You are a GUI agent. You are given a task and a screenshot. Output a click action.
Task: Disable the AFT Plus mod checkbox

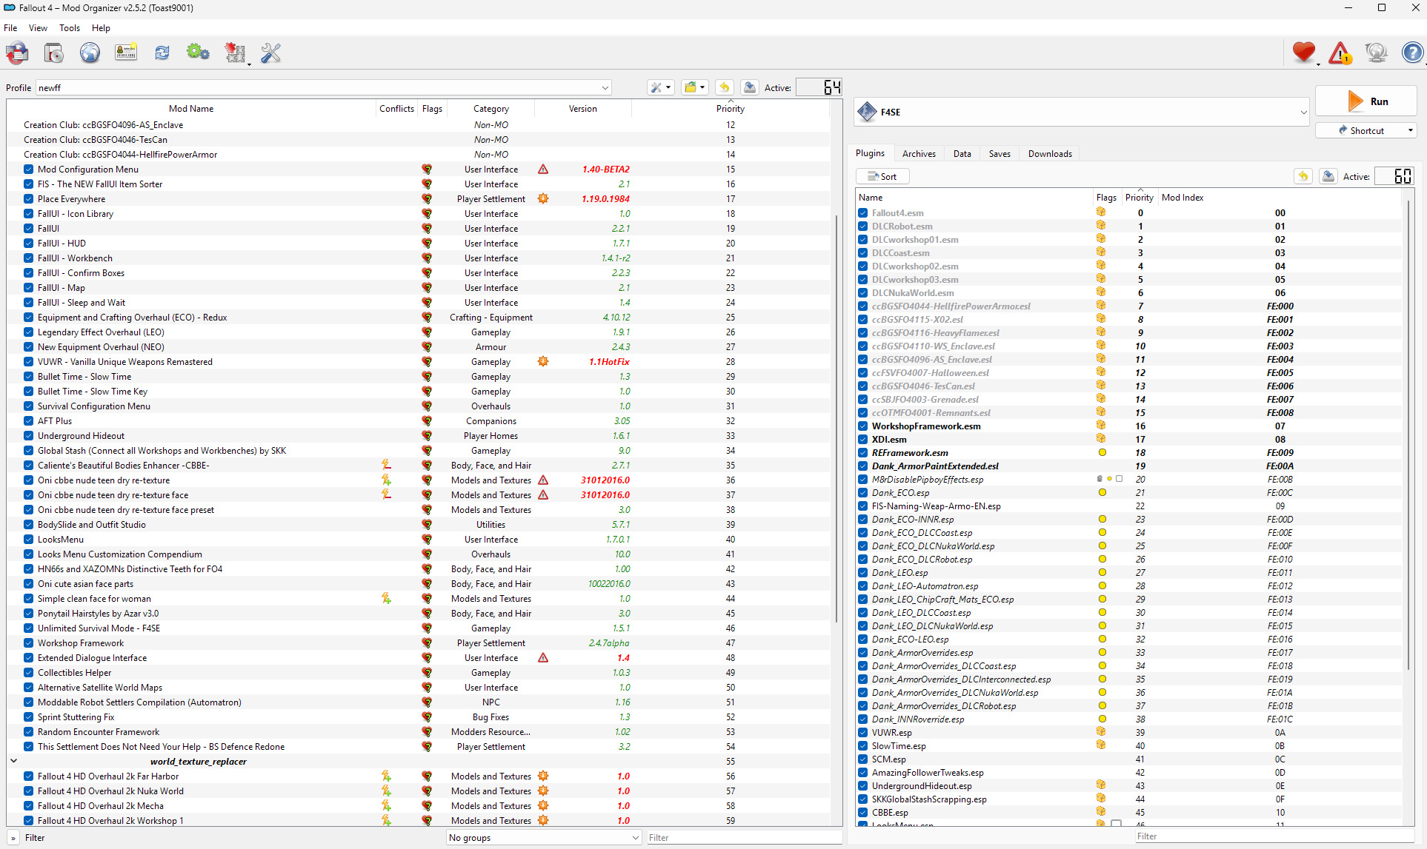coord(28,421)
